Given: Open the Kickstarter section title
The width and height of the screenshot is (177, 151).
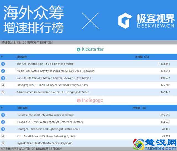Looking at the screenshot, I should [93, 49].
